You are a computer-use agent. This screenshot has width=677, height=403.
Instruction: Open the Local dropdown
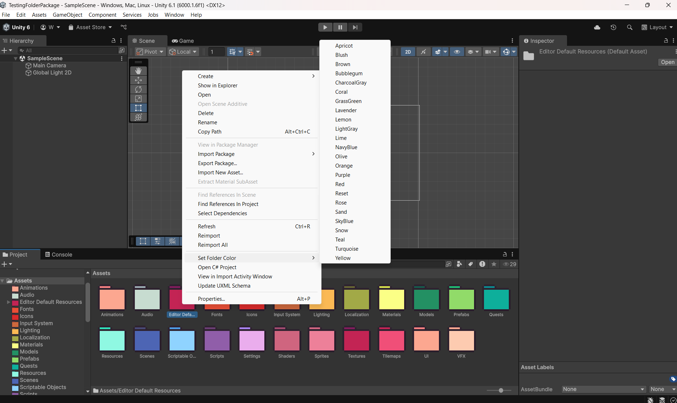click(183, 52)
